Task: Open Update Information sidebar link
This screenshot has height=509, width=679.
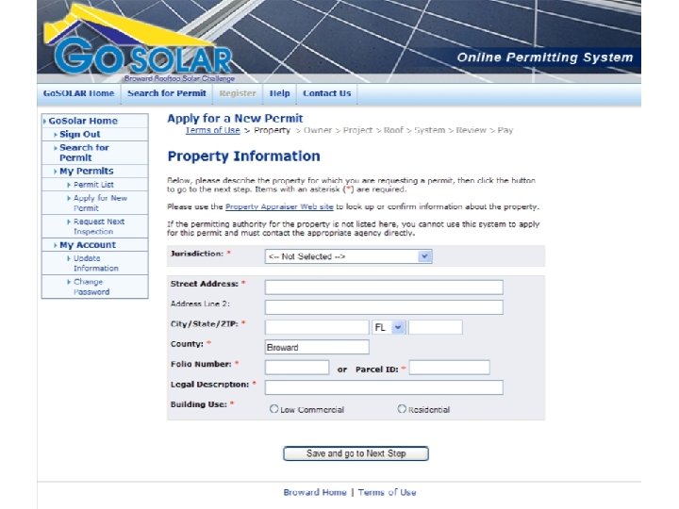Action: (95, 263)
